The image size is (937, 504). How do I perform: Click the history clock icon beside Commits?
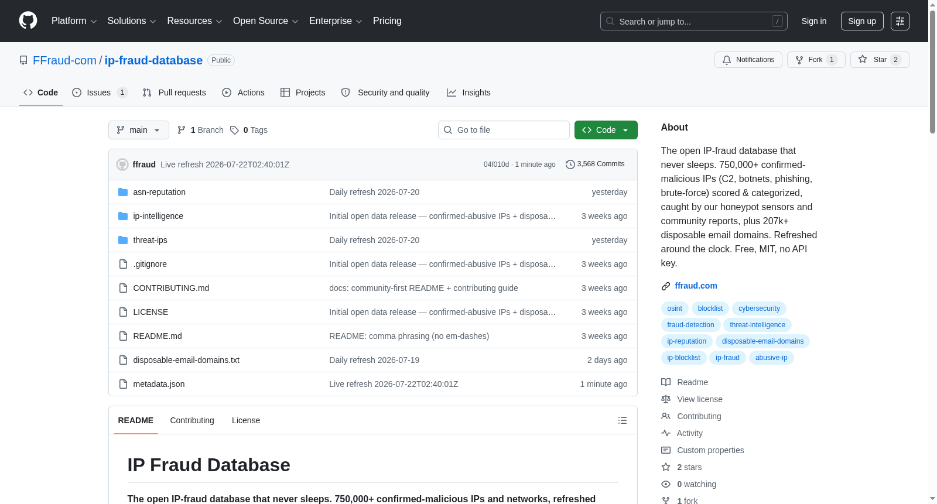[x=570, y=164]
